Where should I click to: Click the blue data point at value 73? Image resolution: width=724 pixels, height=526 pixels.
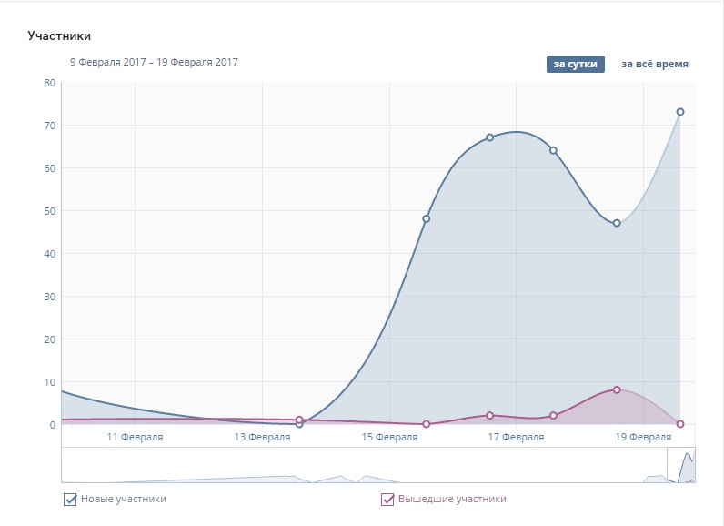coord(679,112)
